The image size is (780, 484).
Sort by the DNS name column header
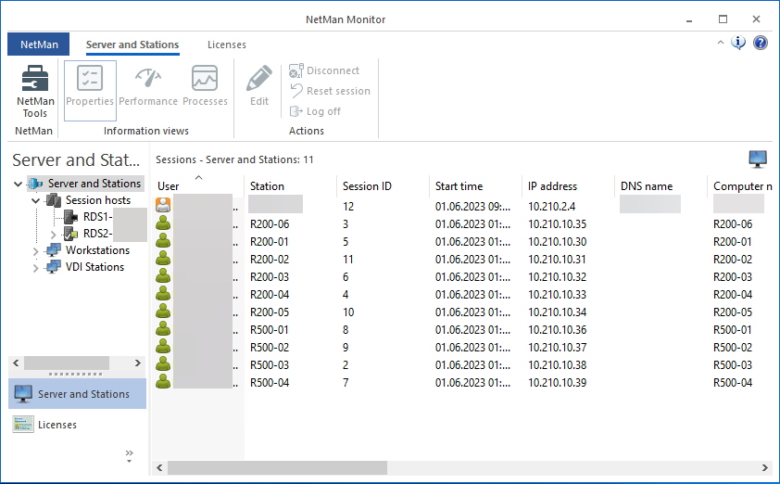(660, 185)
